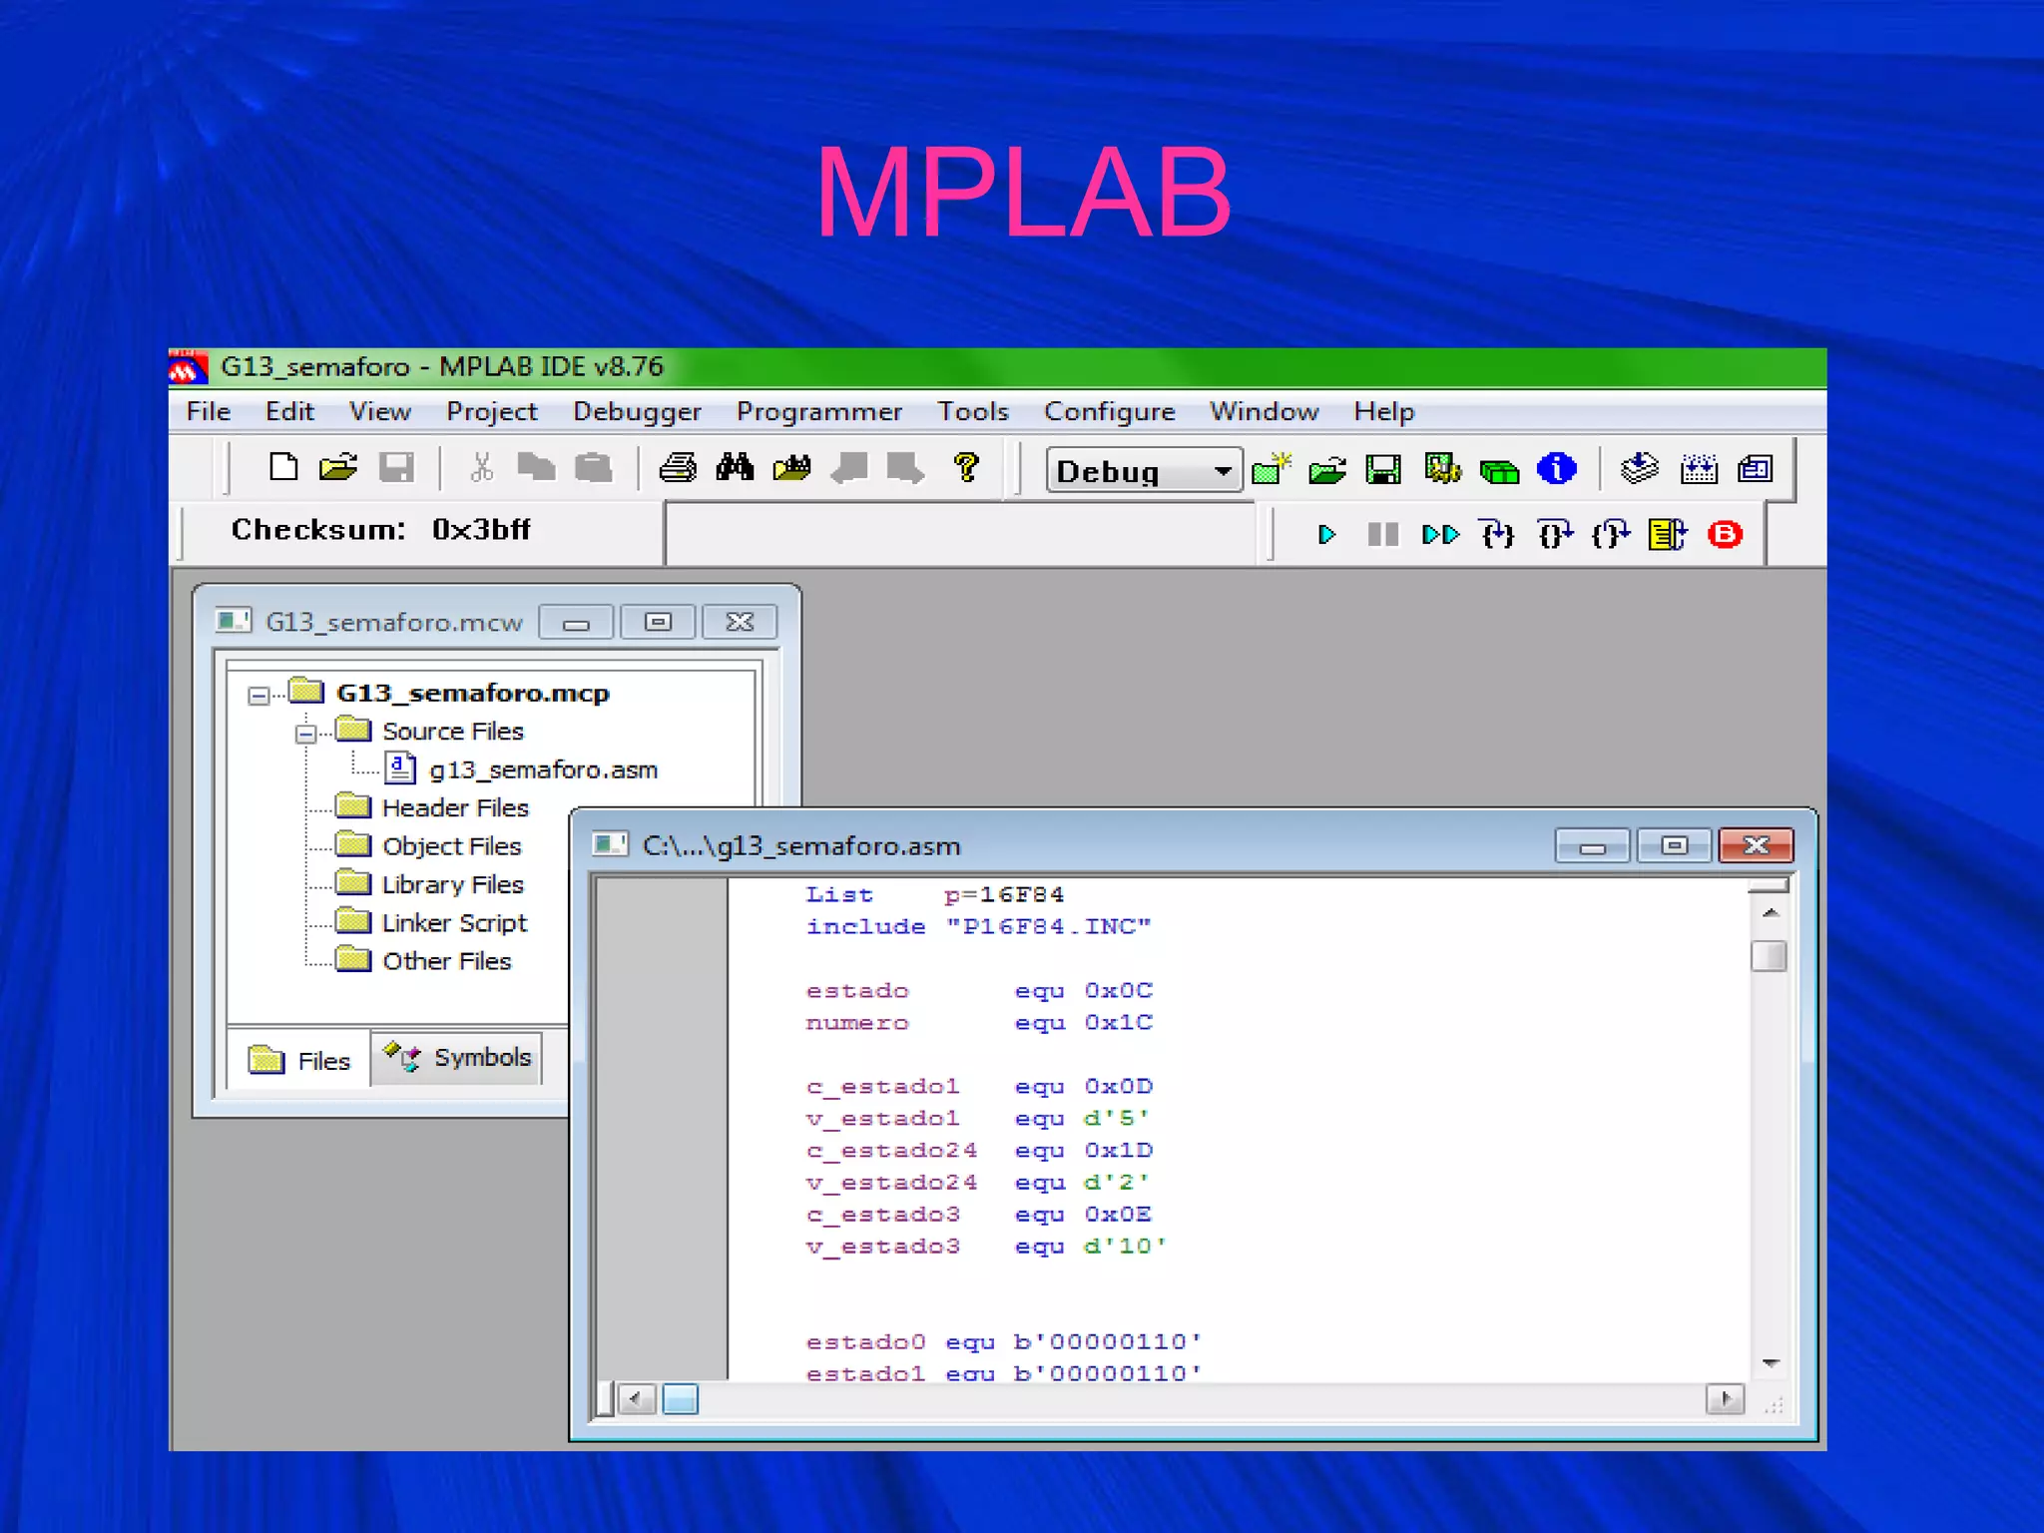Click the Copy toolbar icon
Viewport: 2044px width, 1533px height.
click(x=536, y=467)
